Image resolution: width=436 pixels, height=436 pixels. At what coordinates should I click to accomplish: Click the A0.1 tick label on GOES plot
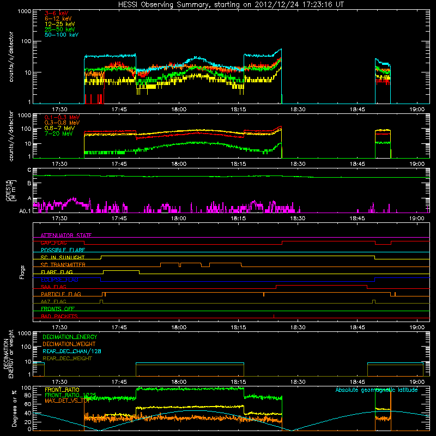pos(25,211)
